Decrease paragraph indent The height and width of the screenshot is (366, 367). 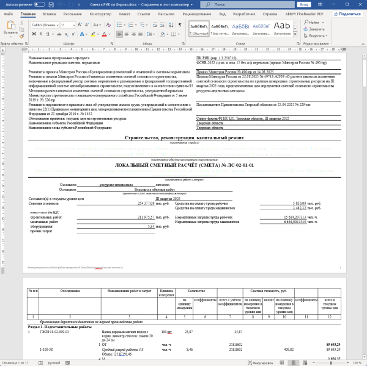(x=155, y=25)
